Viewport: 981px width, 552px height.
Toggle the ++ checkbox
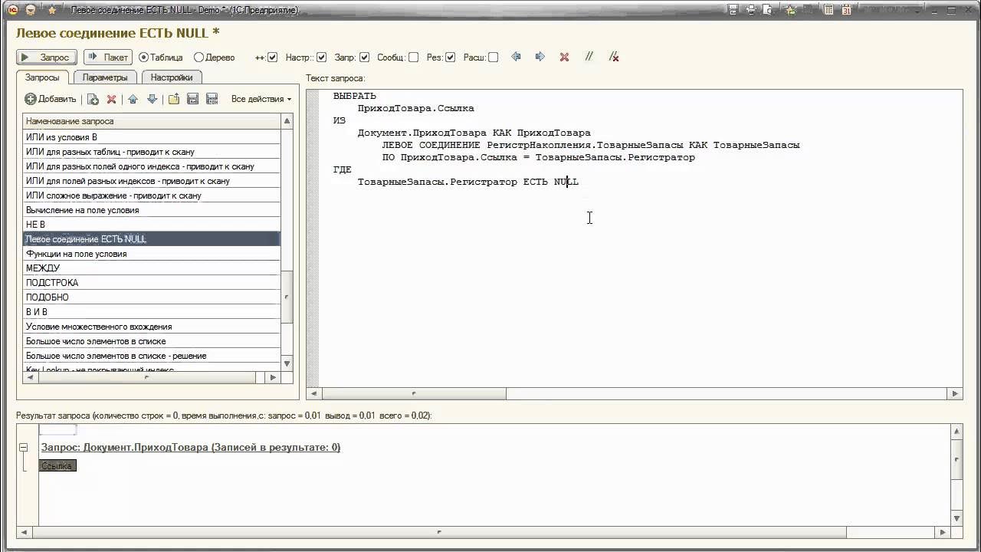(x=272, y=58)
